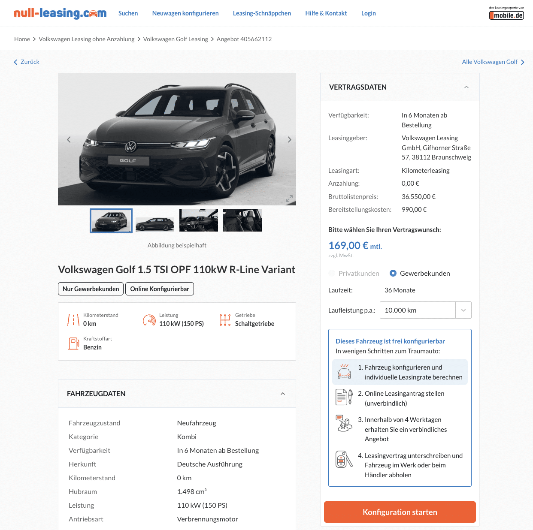Select the interior dashboard thumbnail

click(199, 220)
